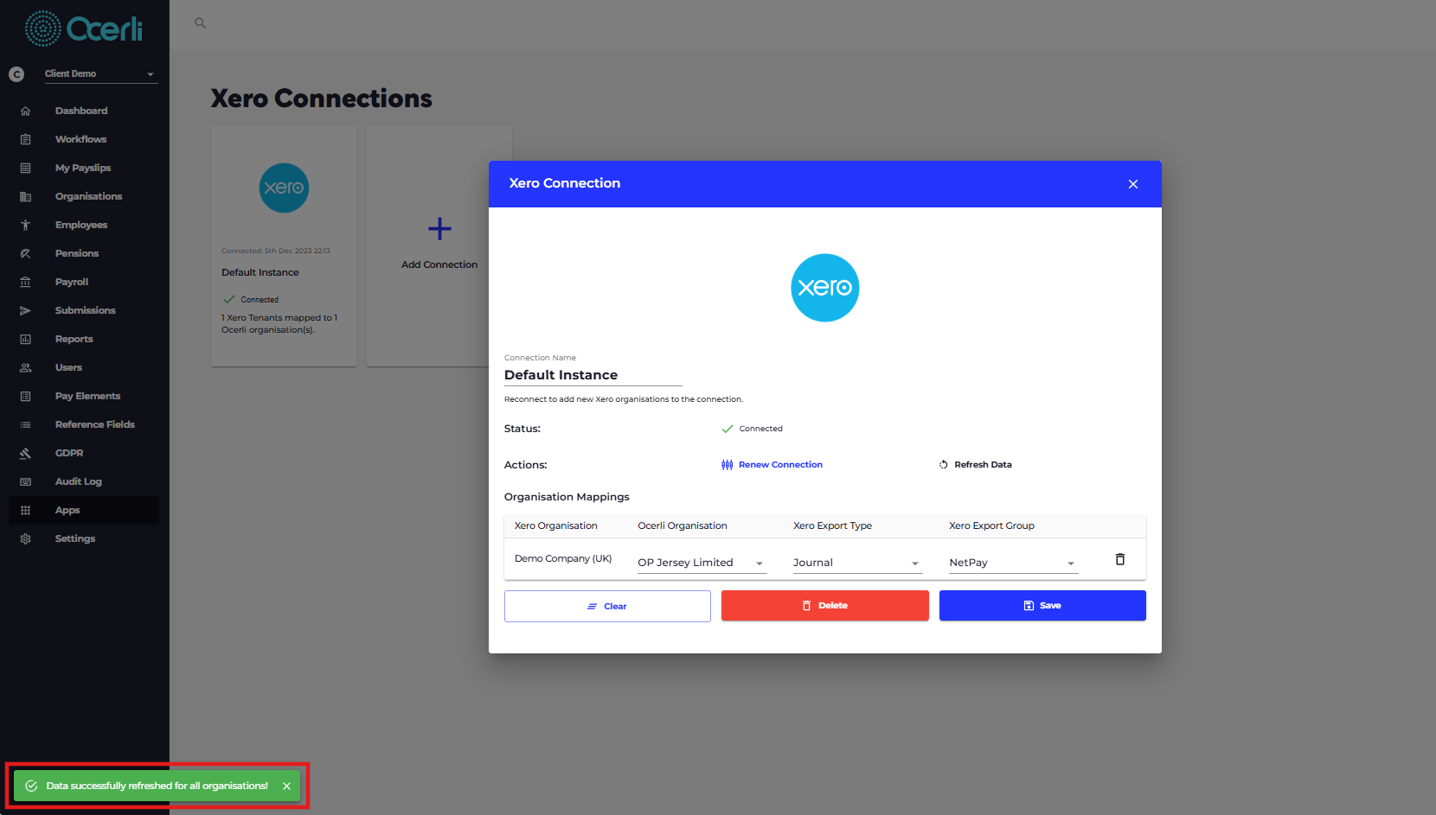1436x815 pixels.
Task: Open My Payslips section
Action: click(x=83, y=168)
